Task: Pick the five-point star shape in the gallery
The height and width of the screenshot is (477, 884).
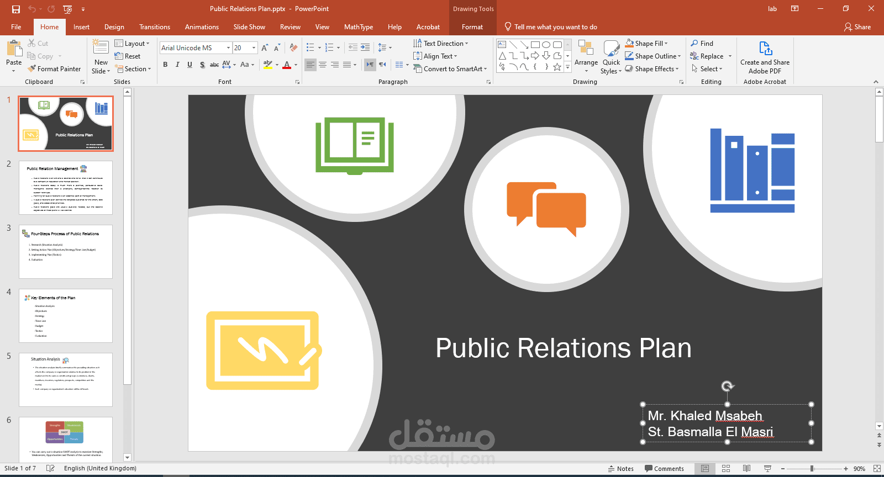Action: click(557, 67)
